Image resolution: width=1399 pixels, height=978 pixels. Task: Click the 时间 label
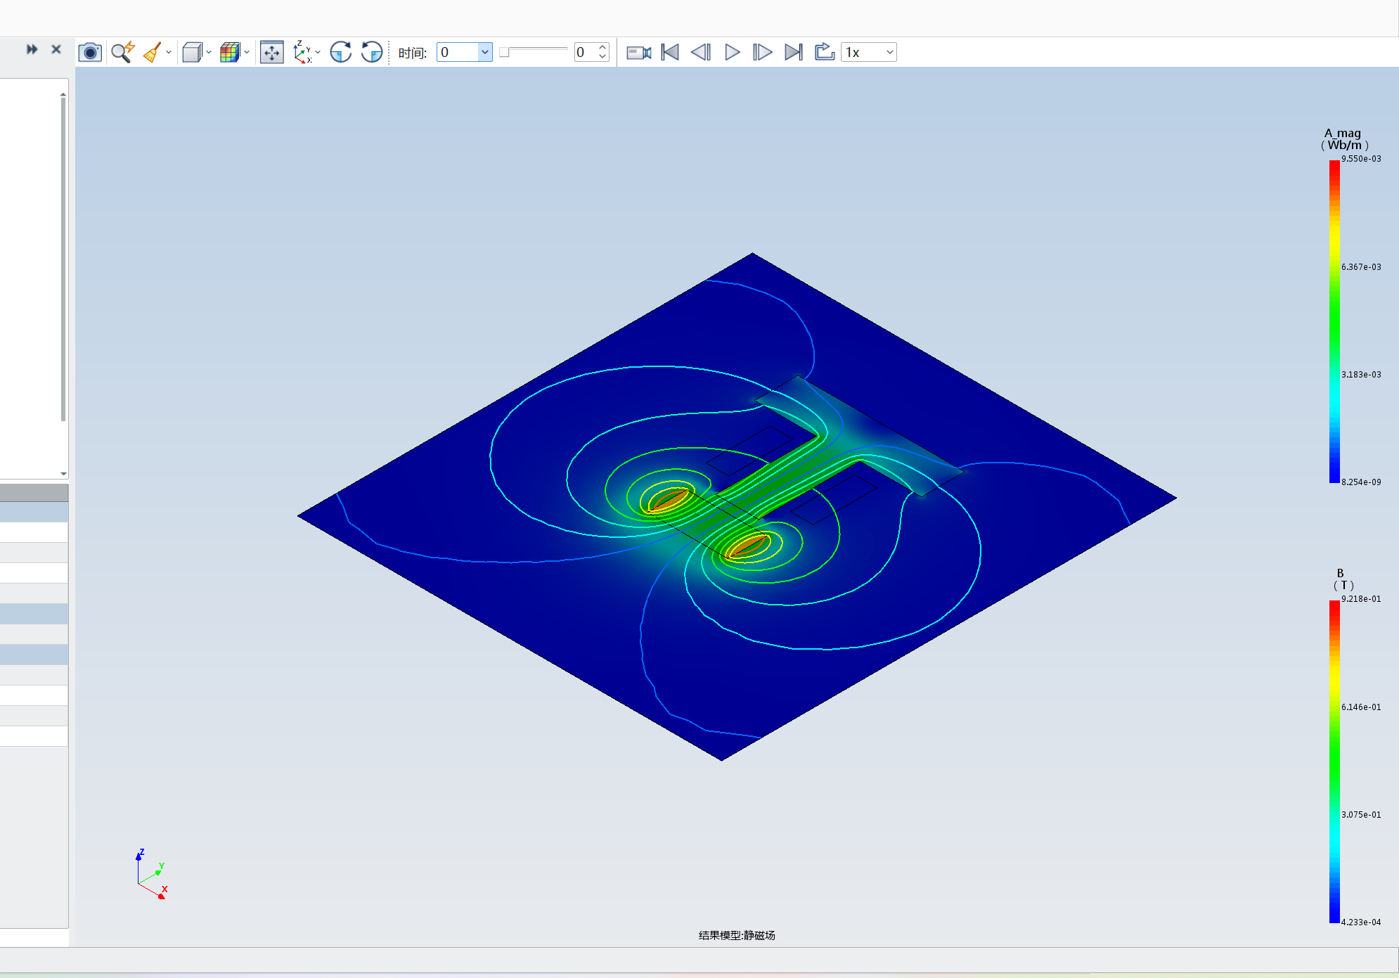coord(413,53)
